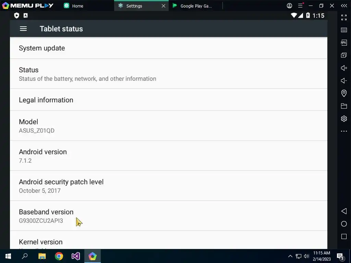Toggle MEmu fullscreen mode icon

point(344,17)
